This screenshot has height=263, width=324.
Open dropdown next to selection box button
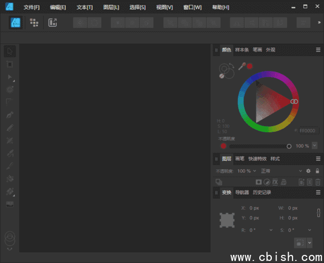click(309, 243)
